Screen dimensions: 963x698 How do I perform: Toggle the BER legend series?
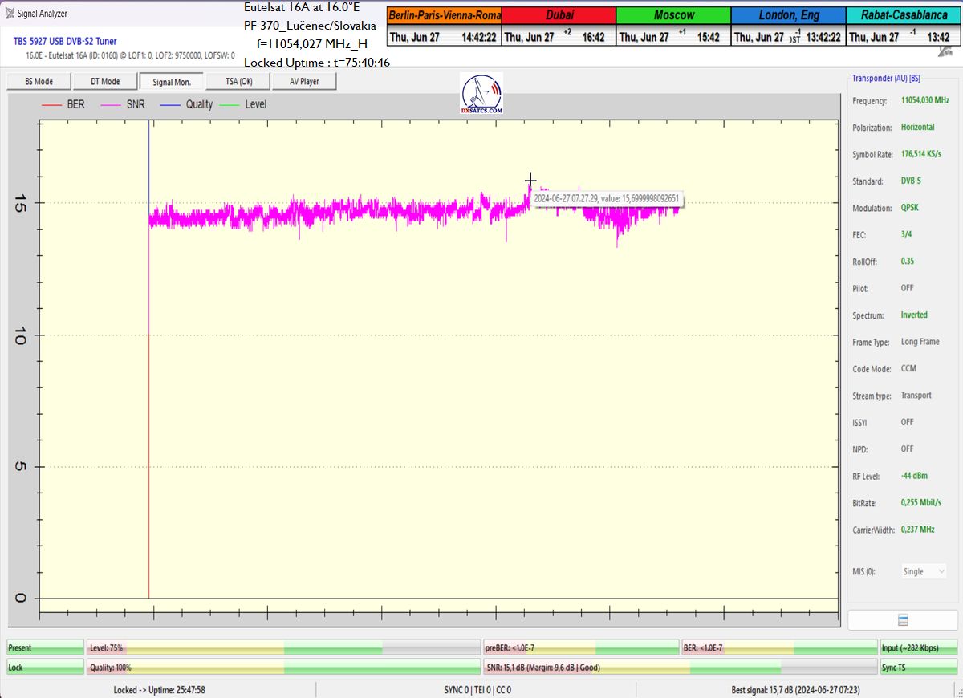[x=64, y=104]
